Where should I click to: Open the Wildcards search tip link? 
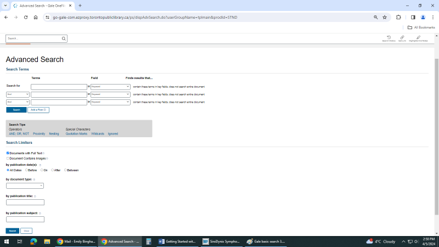click(x=97, y=133)
